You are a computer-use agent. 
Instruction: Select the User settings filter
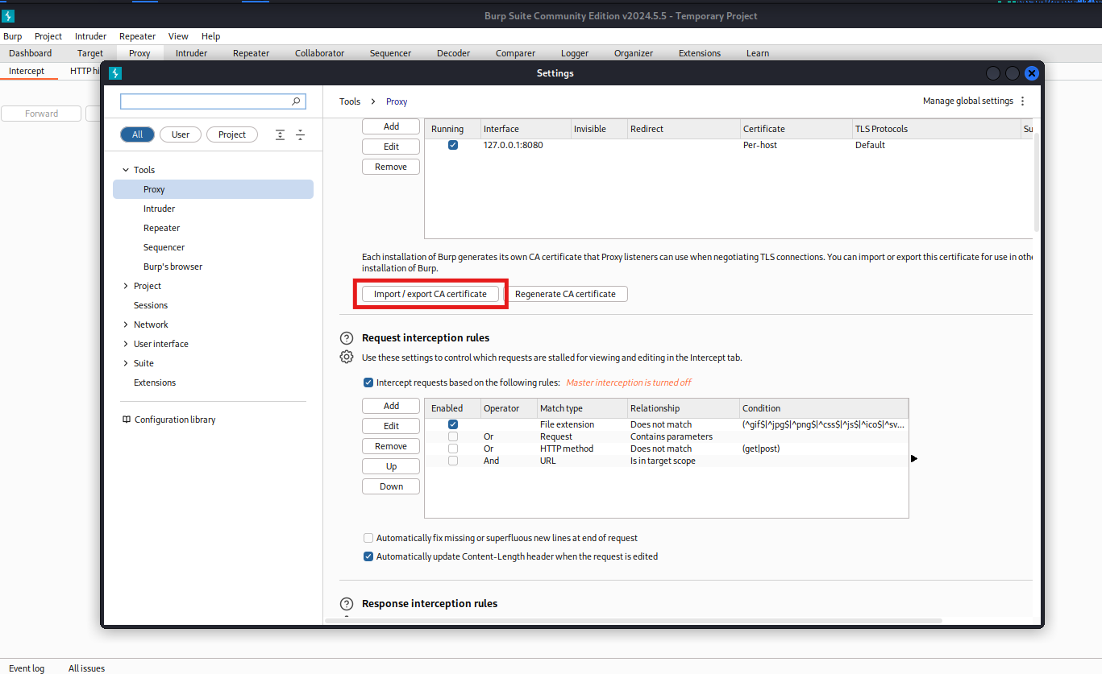point(181,134)
